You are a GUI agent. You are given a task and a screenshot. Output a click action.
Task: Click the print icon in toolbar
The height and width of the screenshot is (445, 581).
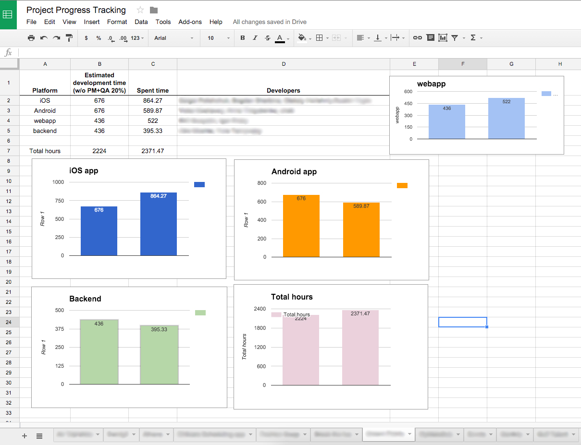point(31,38)
